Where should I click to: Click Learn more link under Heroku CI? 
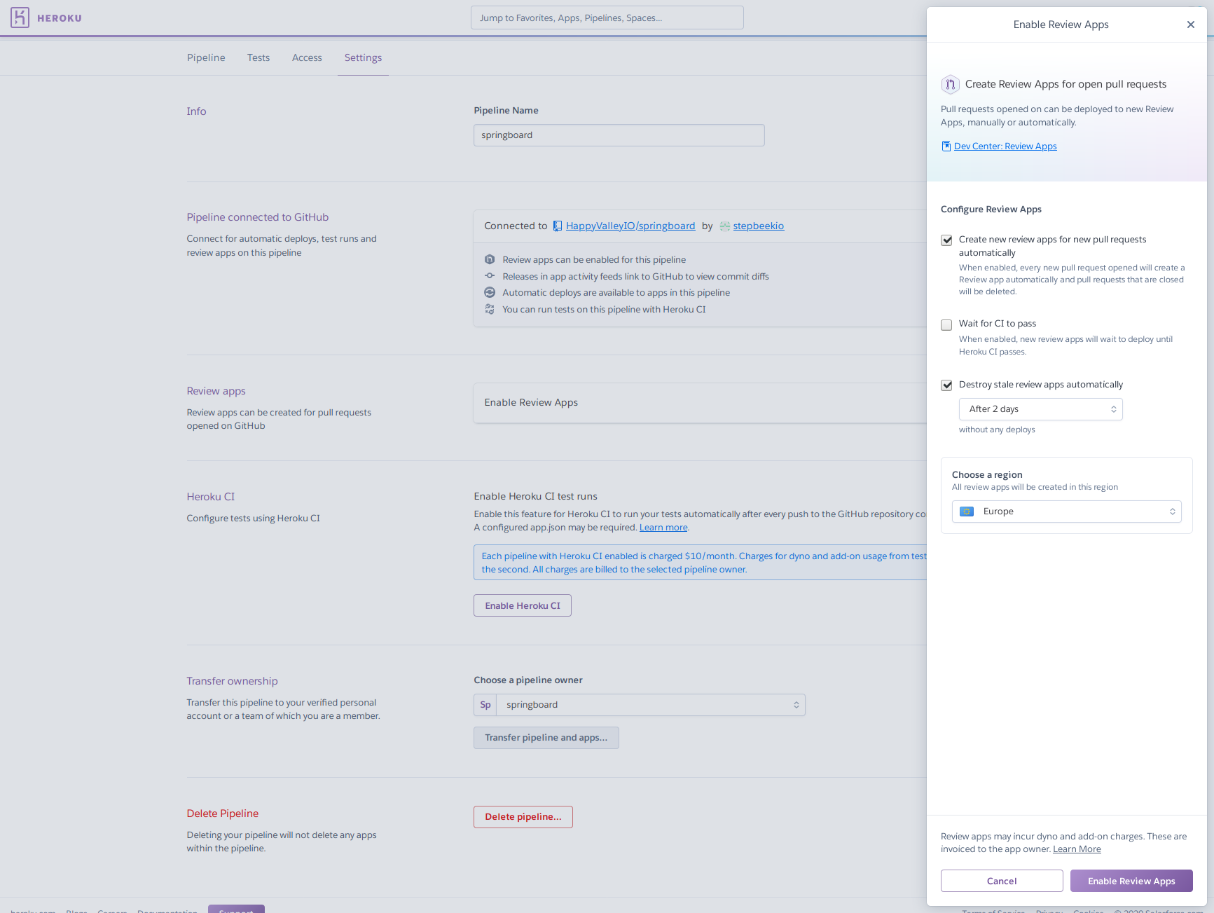tap(663, 528)
